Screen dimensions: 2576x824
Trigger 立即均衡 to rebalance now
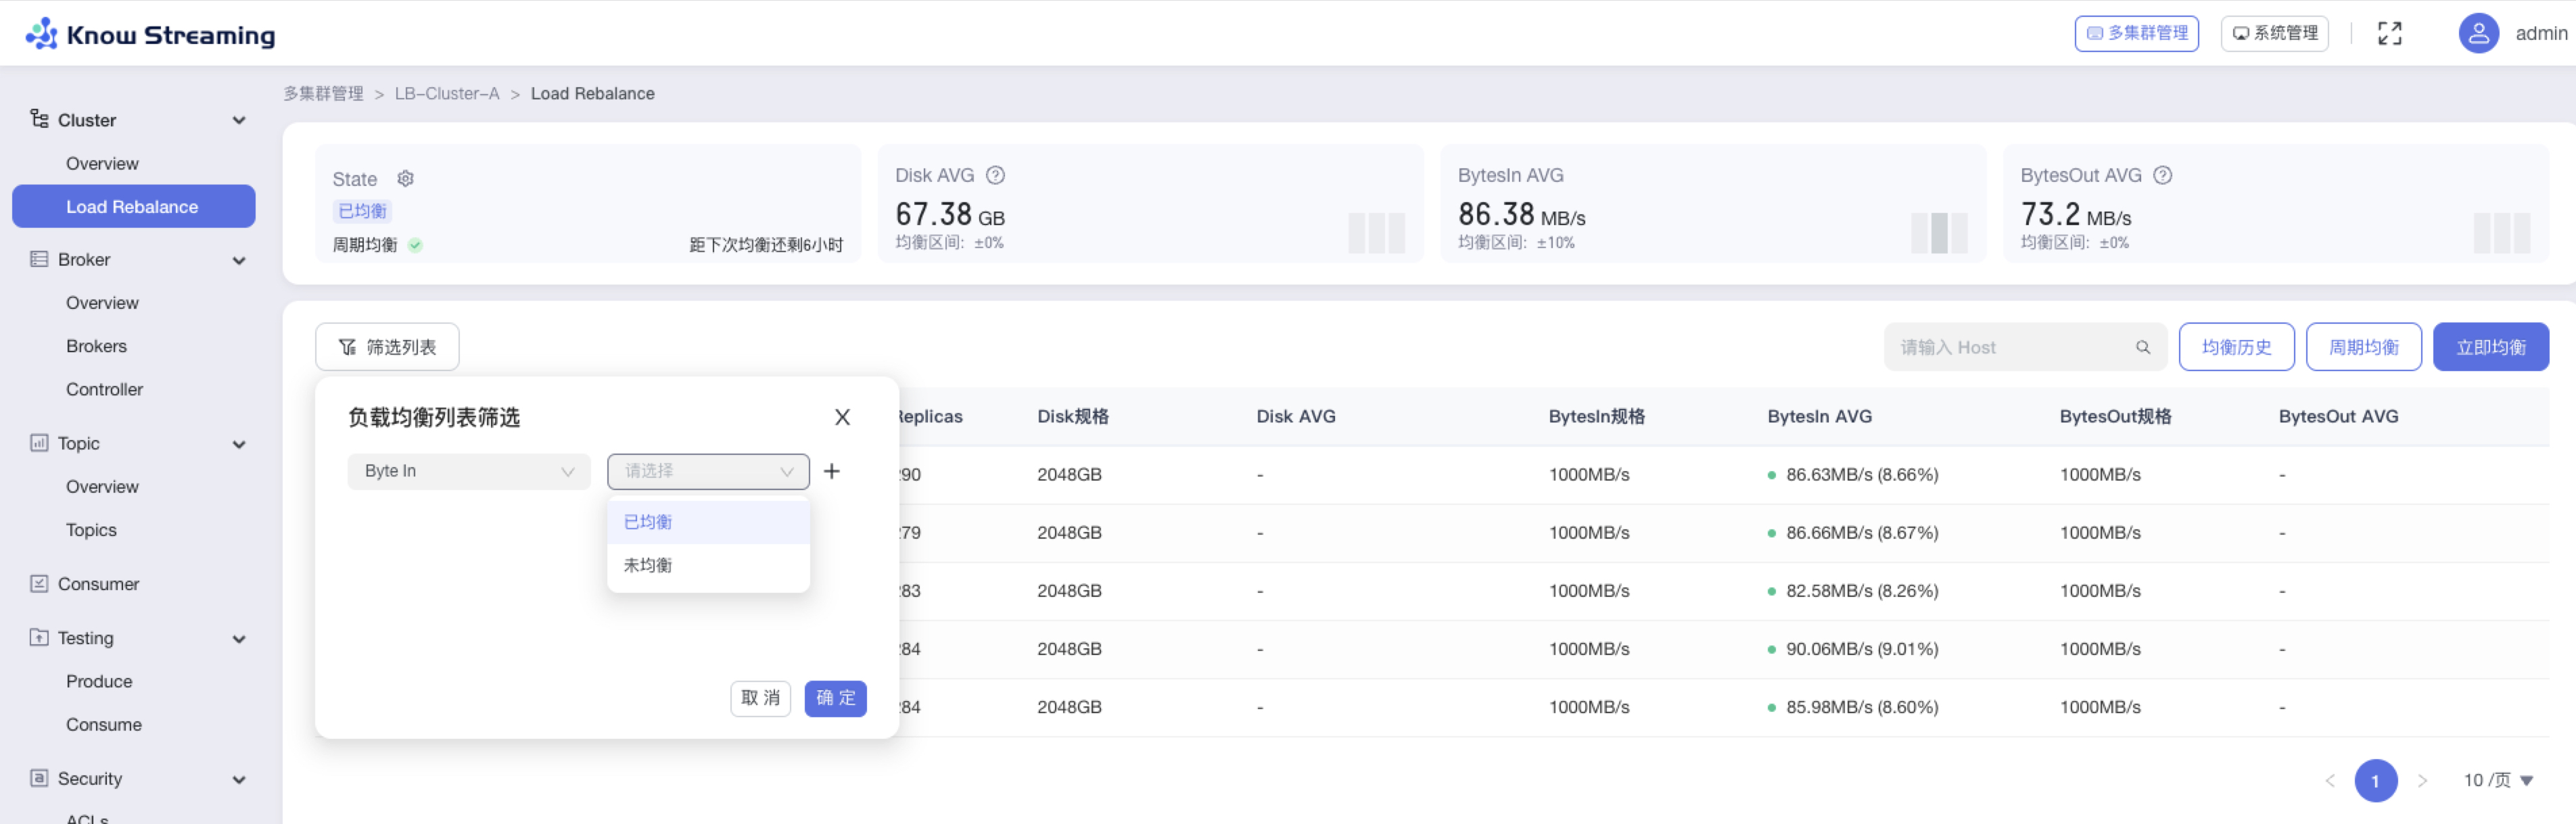tap(2491, 346)
